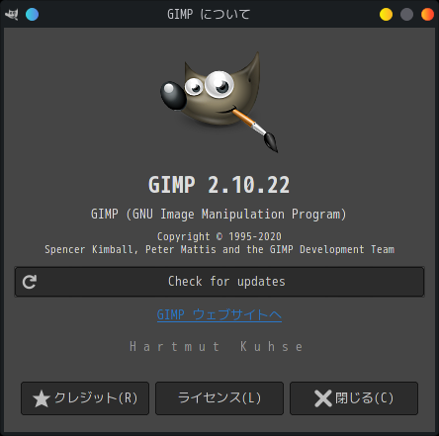Click the paintbrush in Wilber's mouth
439x436 pixels.
pyautogui.click(x=255, y=130)
